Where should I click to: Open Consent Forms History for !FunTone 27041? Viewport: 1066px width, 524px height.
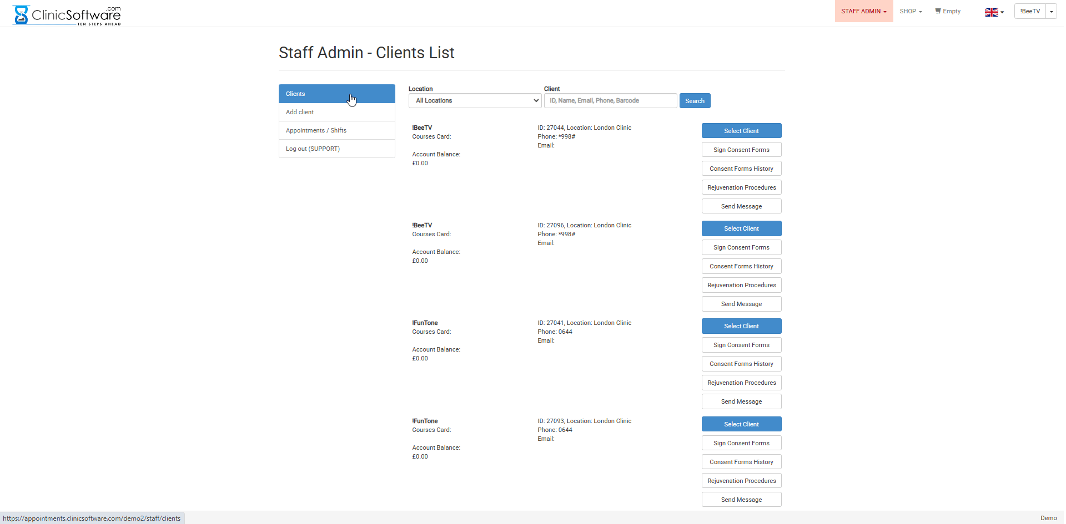[x=741, y=363]
